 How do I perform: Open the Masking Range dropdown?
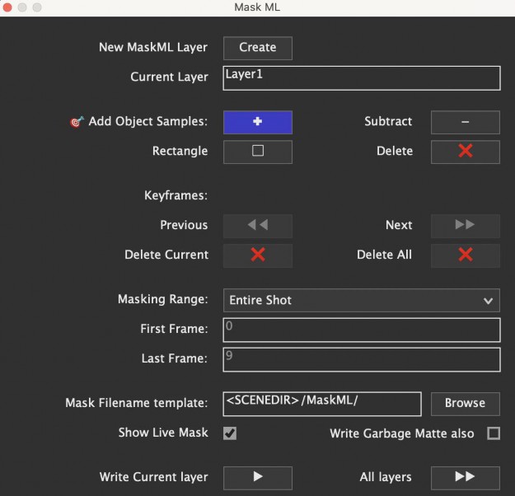pyautogui.click(x=361, y=300)
